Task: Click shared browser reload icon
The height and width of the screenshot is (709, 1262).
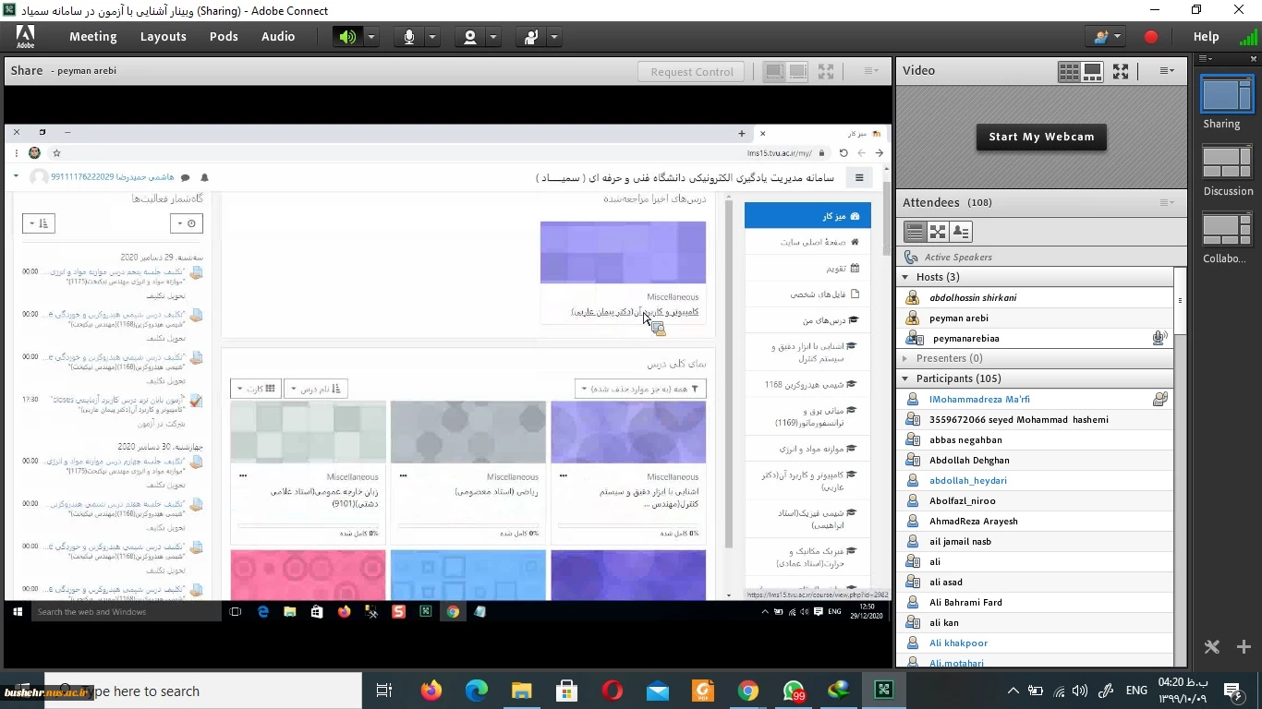Action: point(843,153)
